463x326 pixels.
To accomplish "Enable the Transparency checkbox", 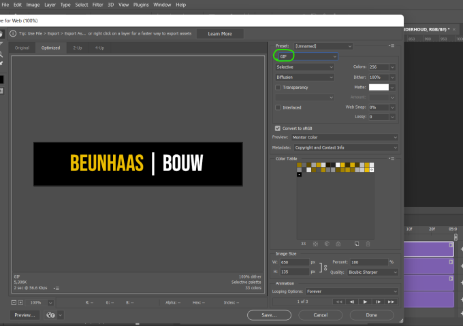I will point(278,87).
